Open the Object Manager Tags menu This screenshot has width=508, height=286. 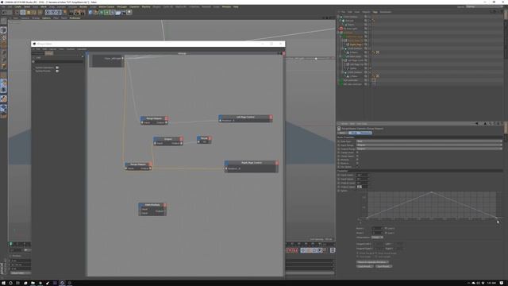pos(375,12)
